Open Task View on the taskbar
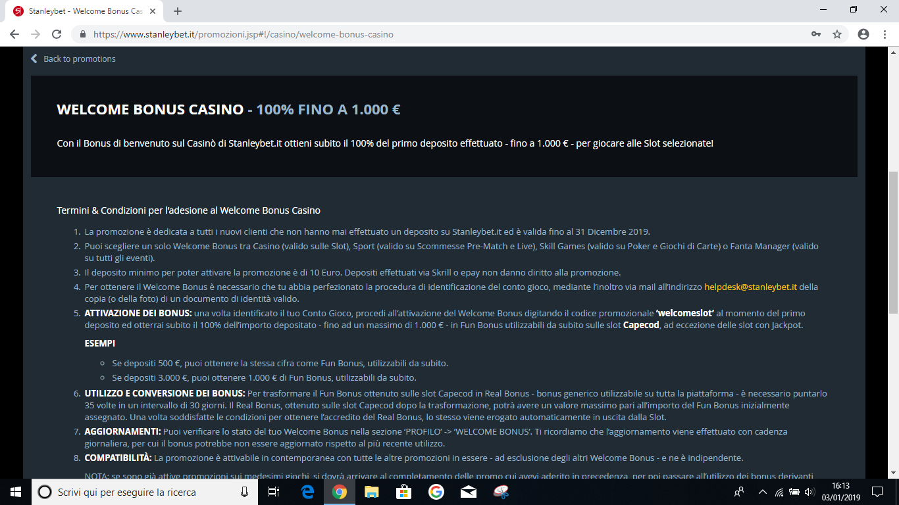 274,492
